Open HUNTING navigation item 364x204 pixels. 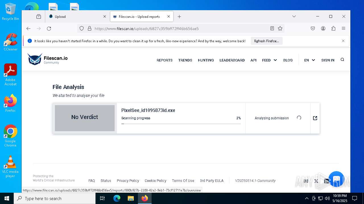(206, 60)
